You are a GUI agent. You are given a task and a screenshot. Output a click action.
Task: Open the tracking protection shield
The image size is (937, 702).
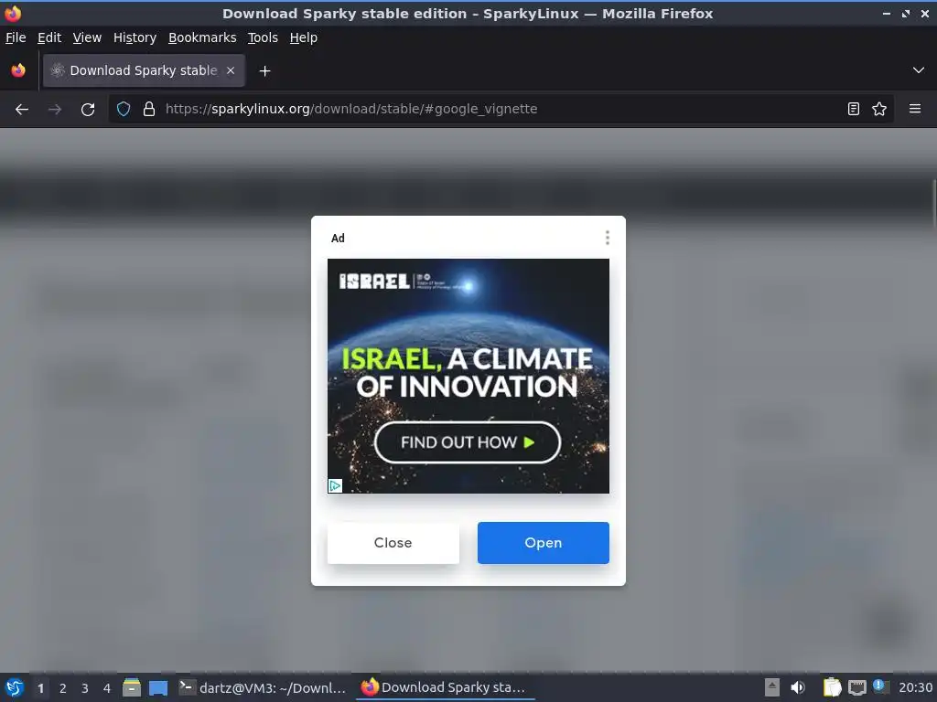124,109
